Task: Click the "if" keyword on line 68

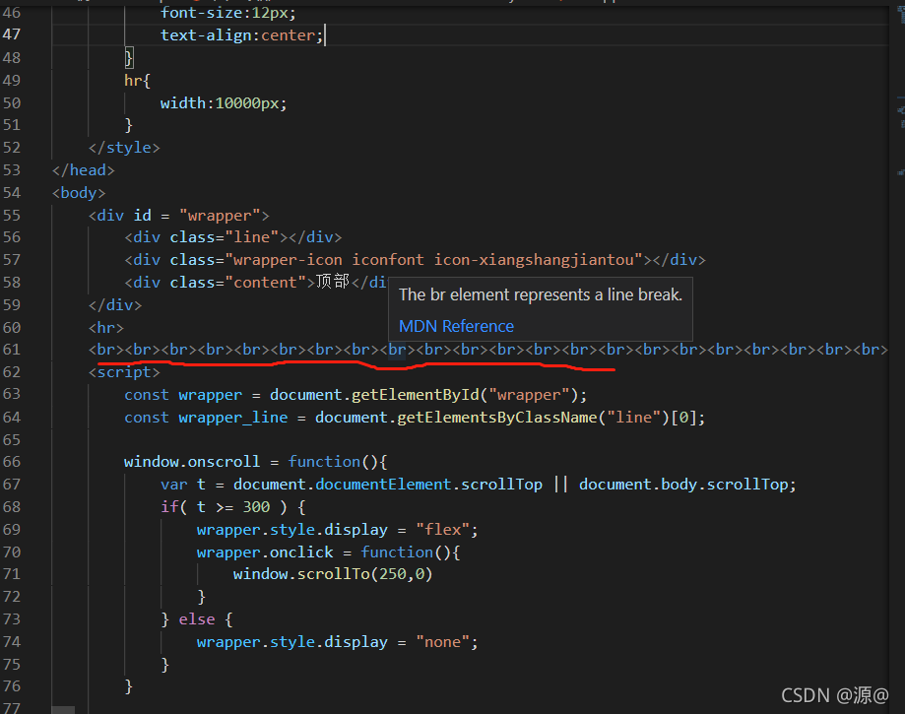Action: pos(169,507)
